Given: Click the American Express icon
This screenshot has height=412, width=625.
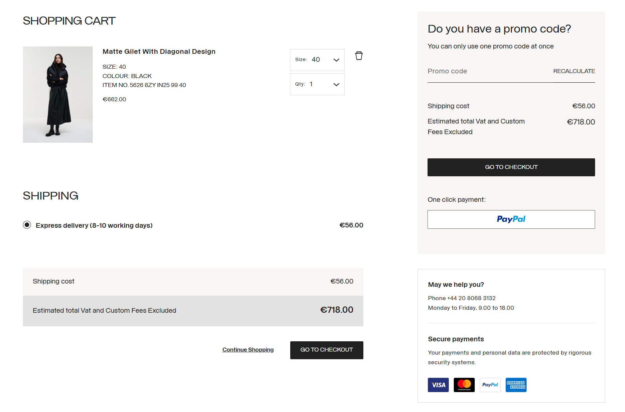Looking at the screenshot, I should (x=516, y=385).
